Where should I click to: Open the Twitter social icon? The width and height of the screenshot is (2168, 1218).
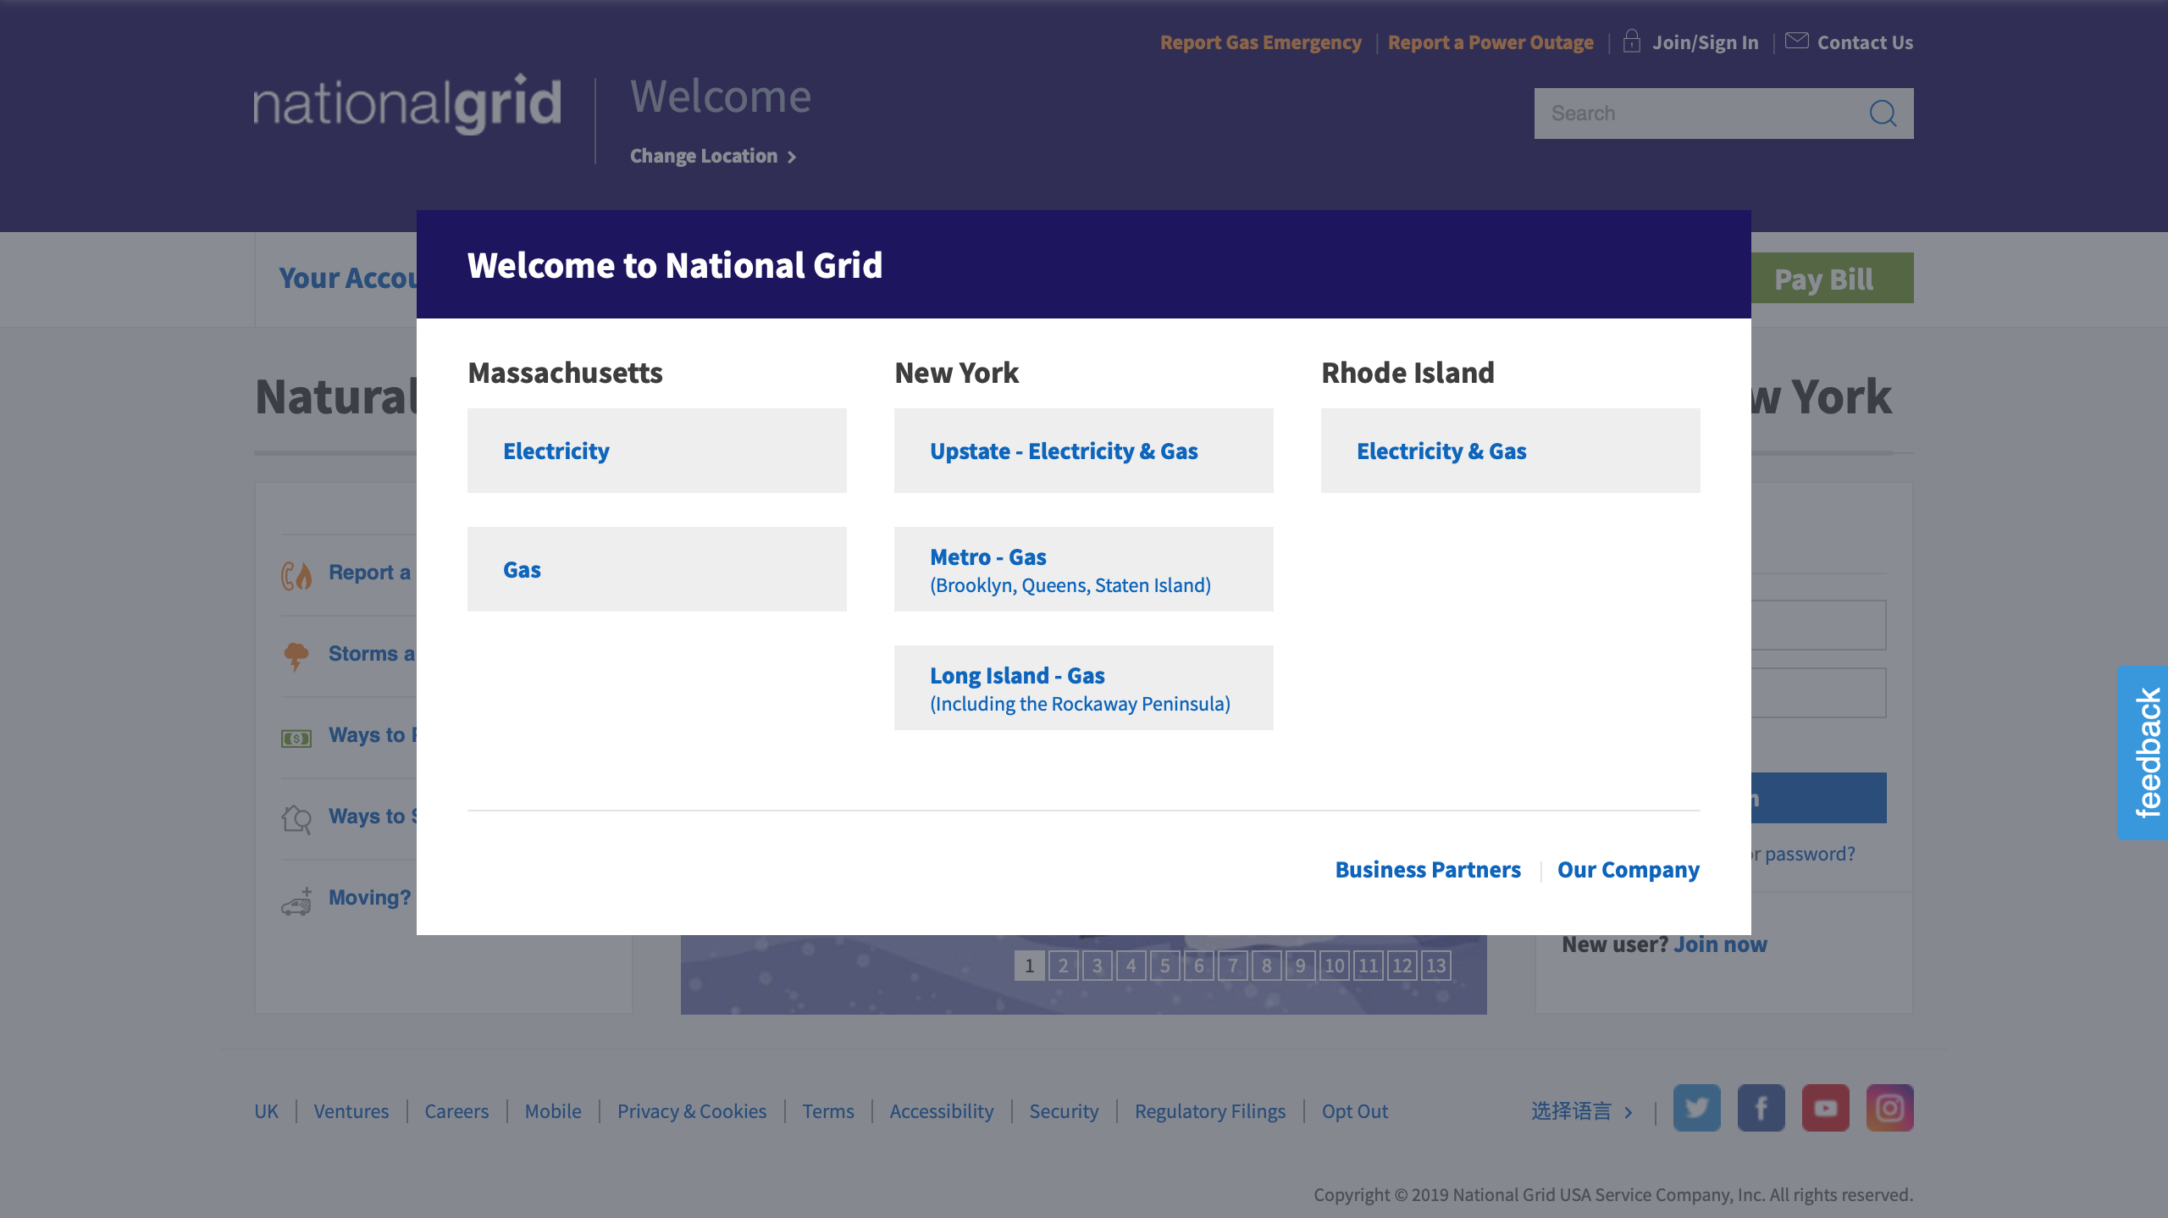coord(1696,1108)
